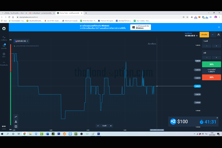Screen dimensions: 222x148
Task: Increase trade amount with plus button
Action: point(216,58)
